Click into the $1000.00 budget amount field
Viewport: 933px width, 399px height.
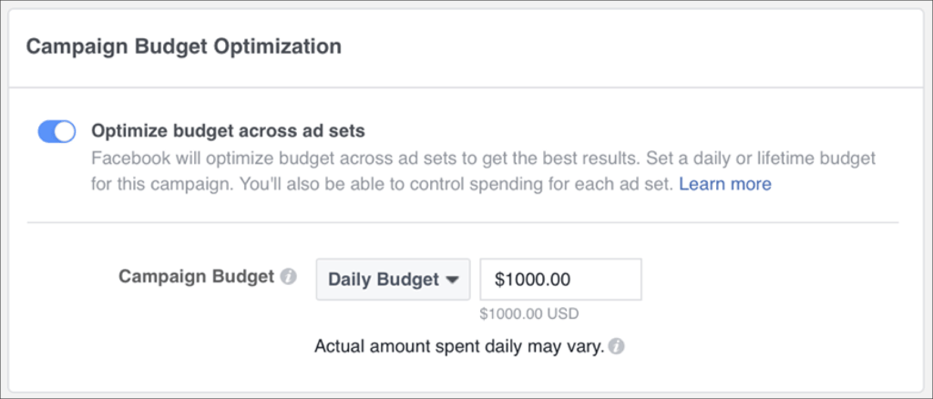561,279
